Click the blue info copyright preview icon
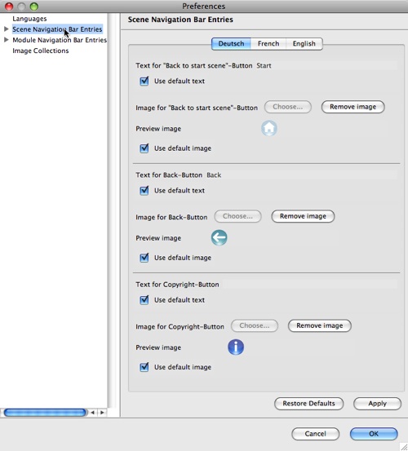Viewport: 408px width, 451px height. [x=236, y=347]
